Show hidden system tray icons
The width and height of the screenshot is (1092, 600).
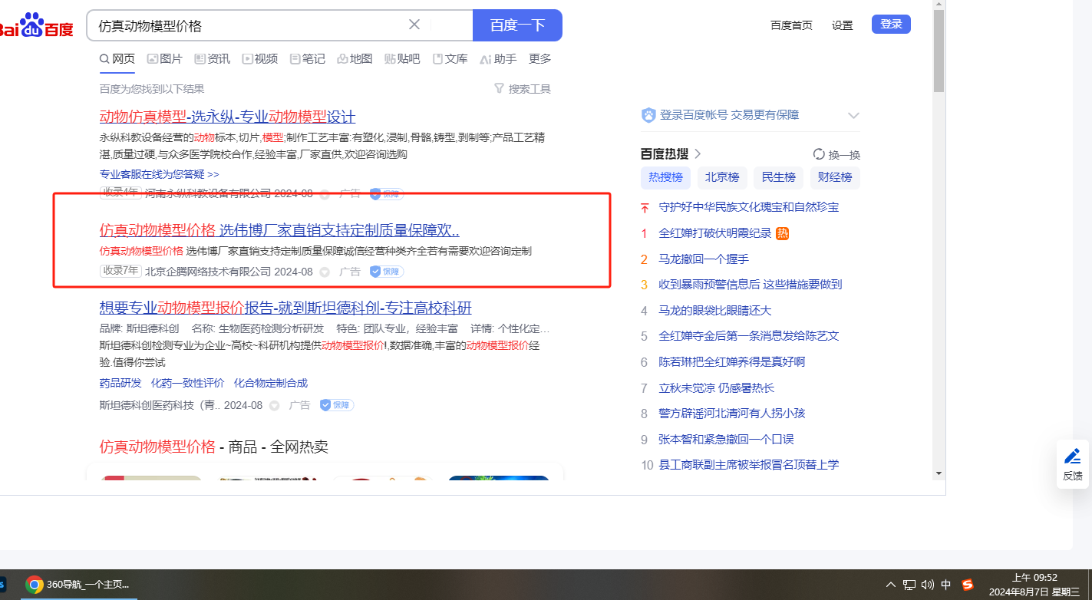(x=890, y=585)
